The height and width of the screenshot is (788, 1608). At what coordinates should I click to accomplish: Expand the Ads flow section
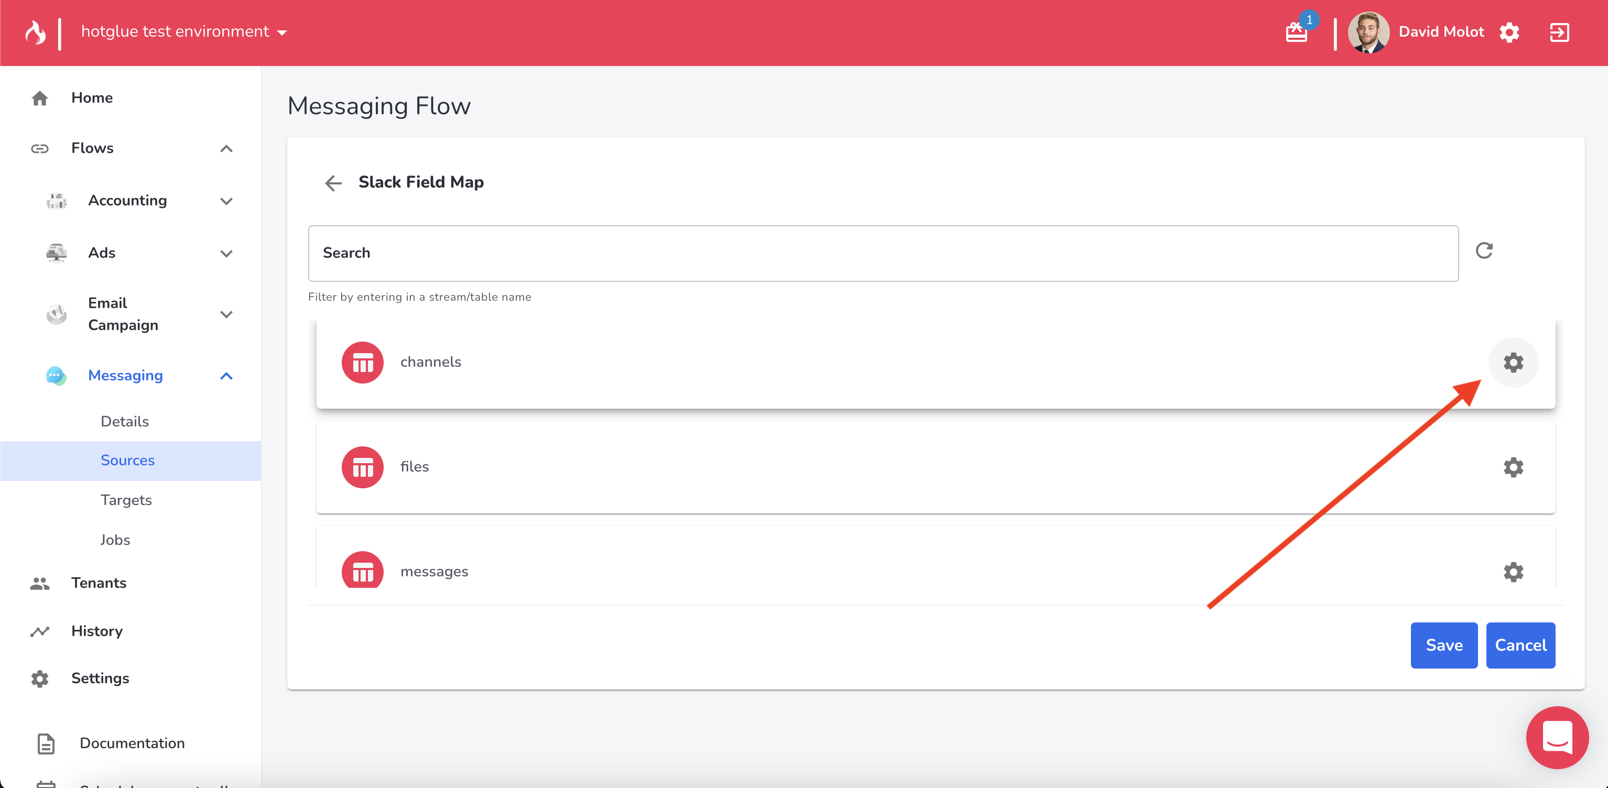226,253
